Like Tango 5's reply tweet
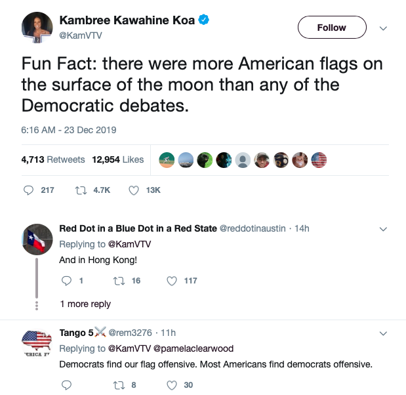 (x=172, y=385)
